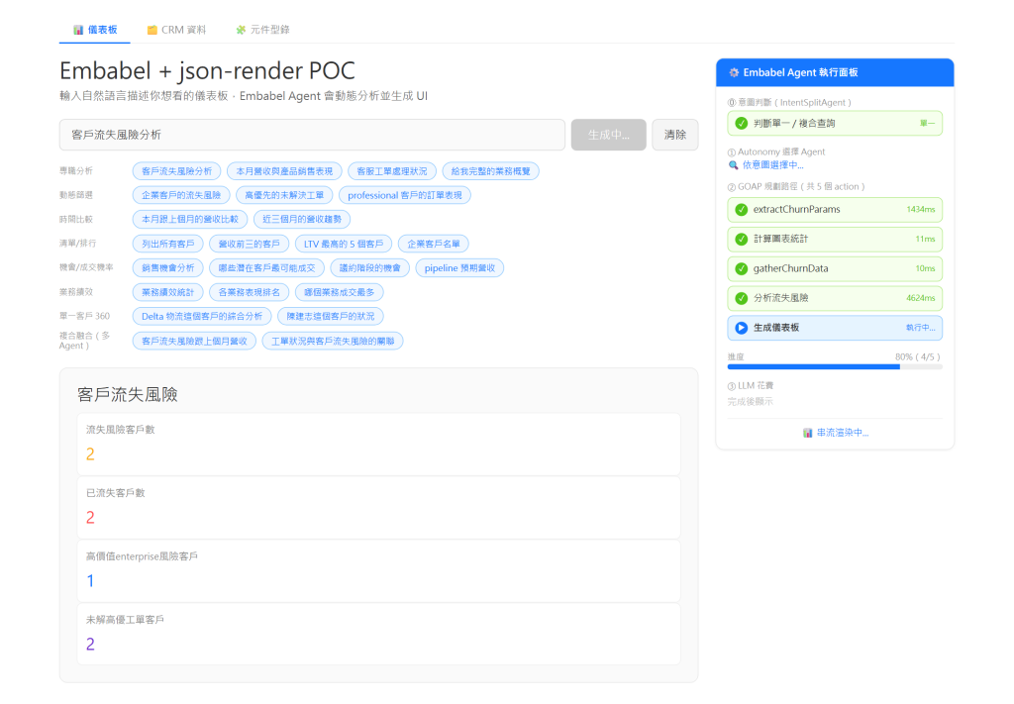Click the 列出所有客戶 chip
This screenshot has height=704, width=1014.
click(x=167, y=244)
